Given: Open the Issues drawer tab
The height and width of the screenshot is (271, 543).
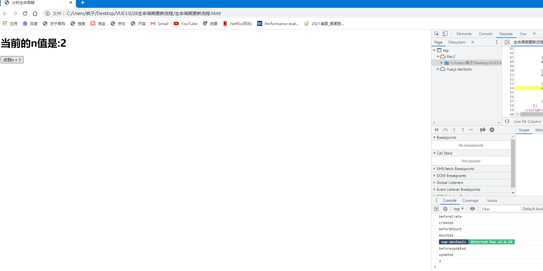Looking at the screenshot, I should [x=492, y=201].
